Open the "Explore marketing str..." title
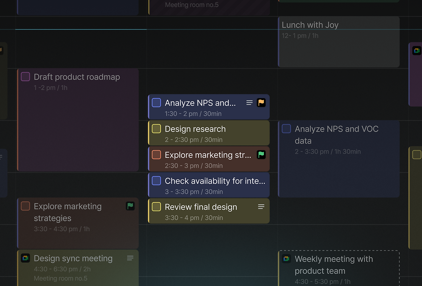Viewport: 422px width, 286px height. (208, 155)
